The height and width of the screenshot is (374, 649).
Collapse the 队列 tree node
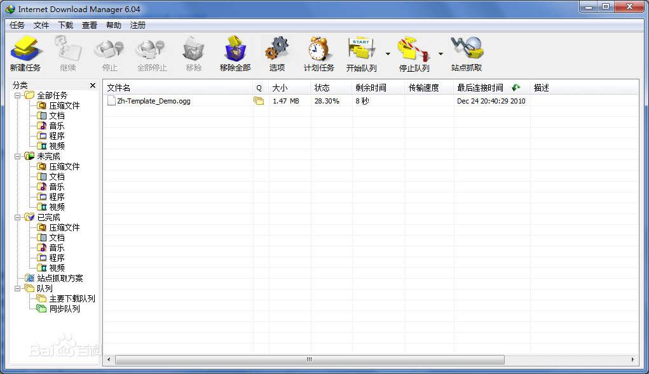(x=17, y=288)
